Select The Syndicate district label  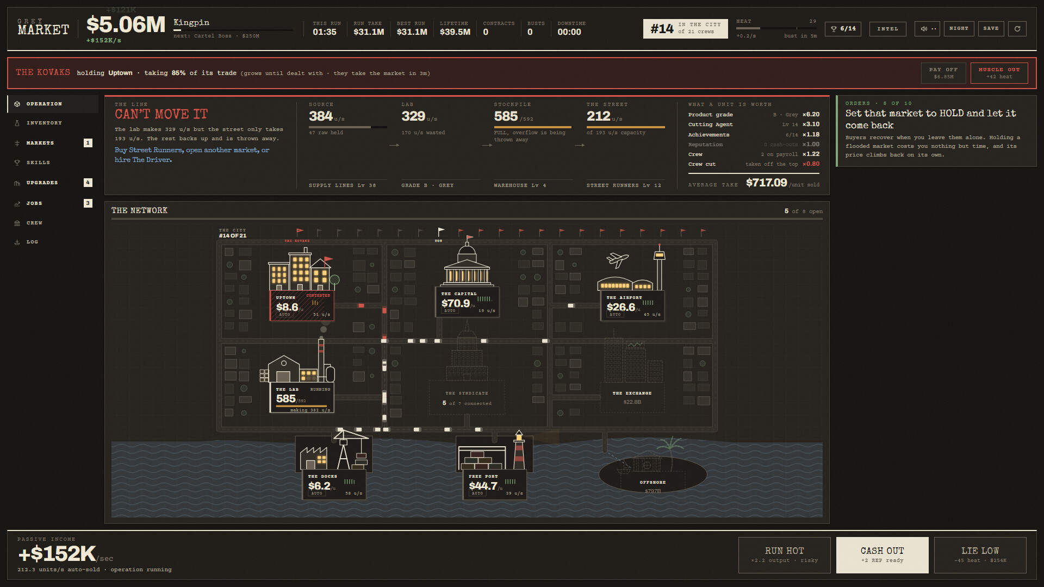(467, 394)
